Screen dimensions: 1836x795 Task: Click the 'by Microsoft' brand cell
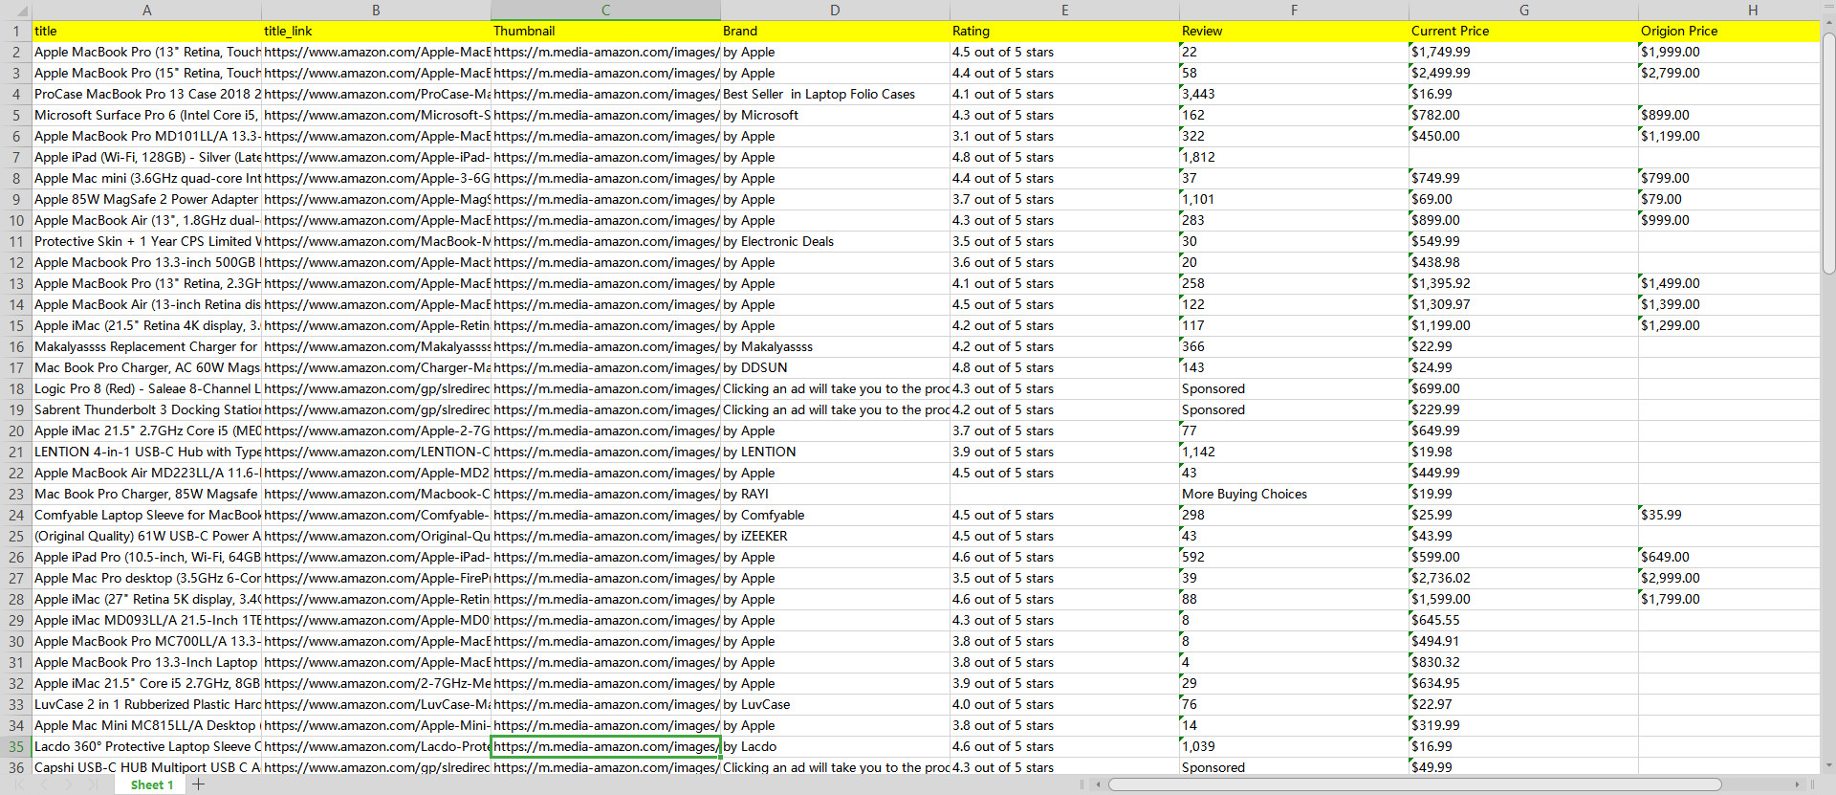point(835,115)
